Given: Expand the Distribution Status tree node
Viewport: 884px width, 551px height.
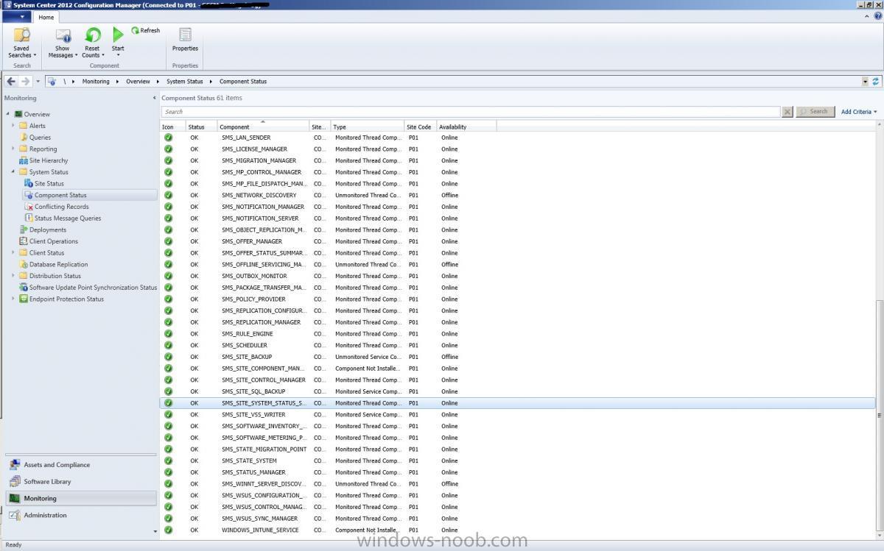Looking at the screenshot, I should pyautogui.click(x=13, y=276).
